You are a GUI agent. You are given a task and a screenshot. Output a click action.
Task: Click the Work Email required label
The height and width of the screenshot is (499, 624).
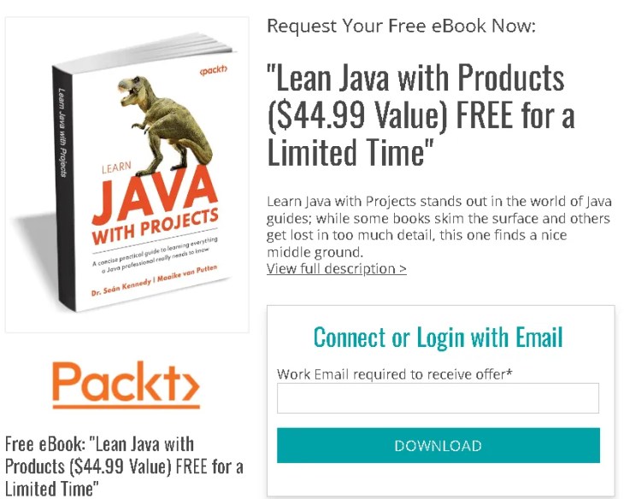coord(394,374)
